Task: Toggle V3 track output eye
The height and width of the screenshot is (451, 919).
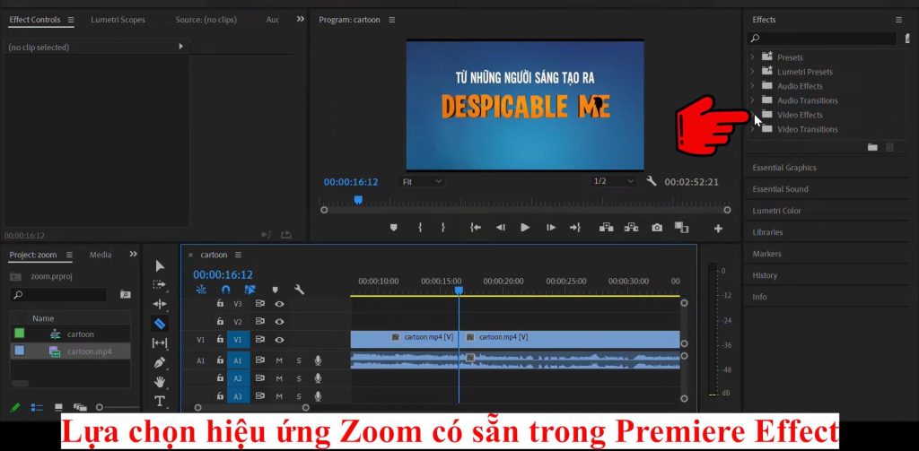Action: 280,304
